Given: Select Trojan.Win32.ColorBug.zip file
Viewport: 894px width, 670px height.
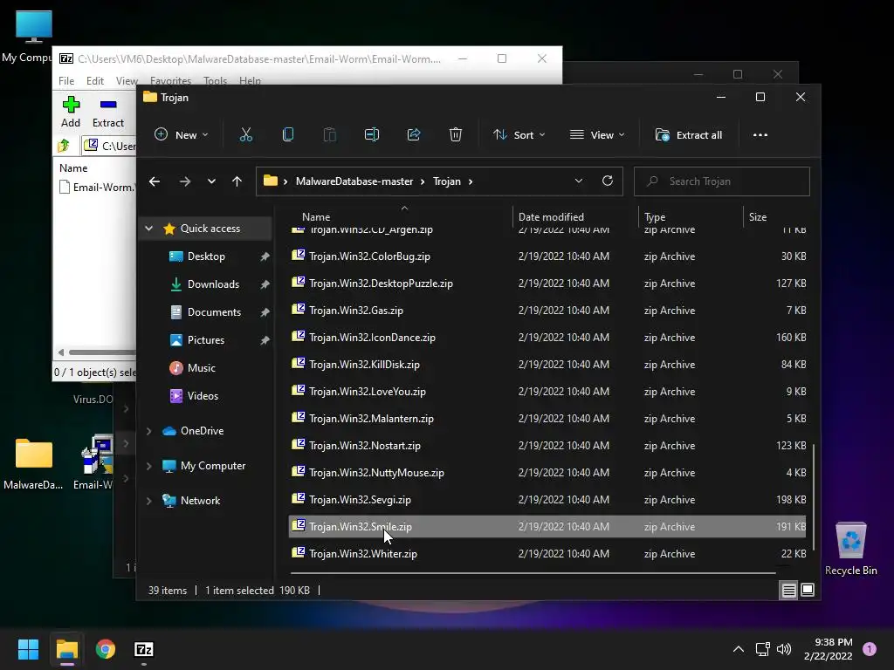Looking at the screenshot, I should [x=547, y=256].
